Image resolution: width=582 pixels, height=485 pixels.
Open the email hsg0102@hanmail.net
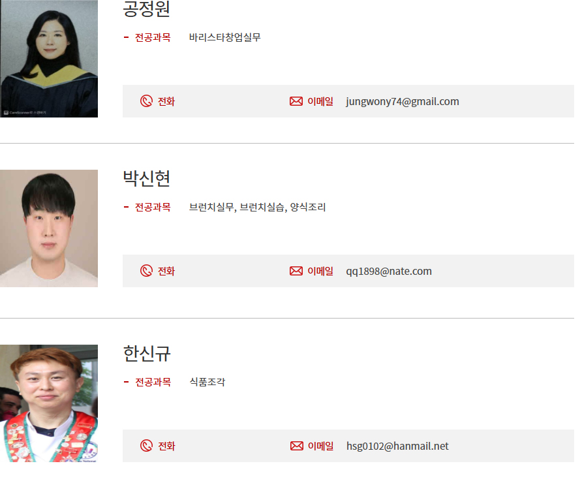[397, 446]
